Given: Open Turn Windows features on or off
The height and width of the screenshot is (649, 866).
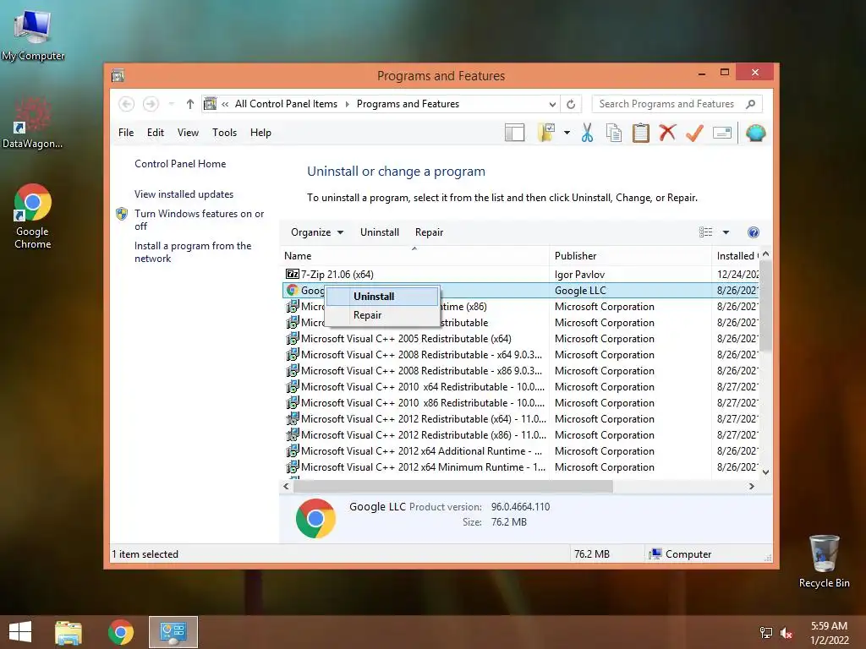Looking at the screenshot, I should click(x=199, y=220).
